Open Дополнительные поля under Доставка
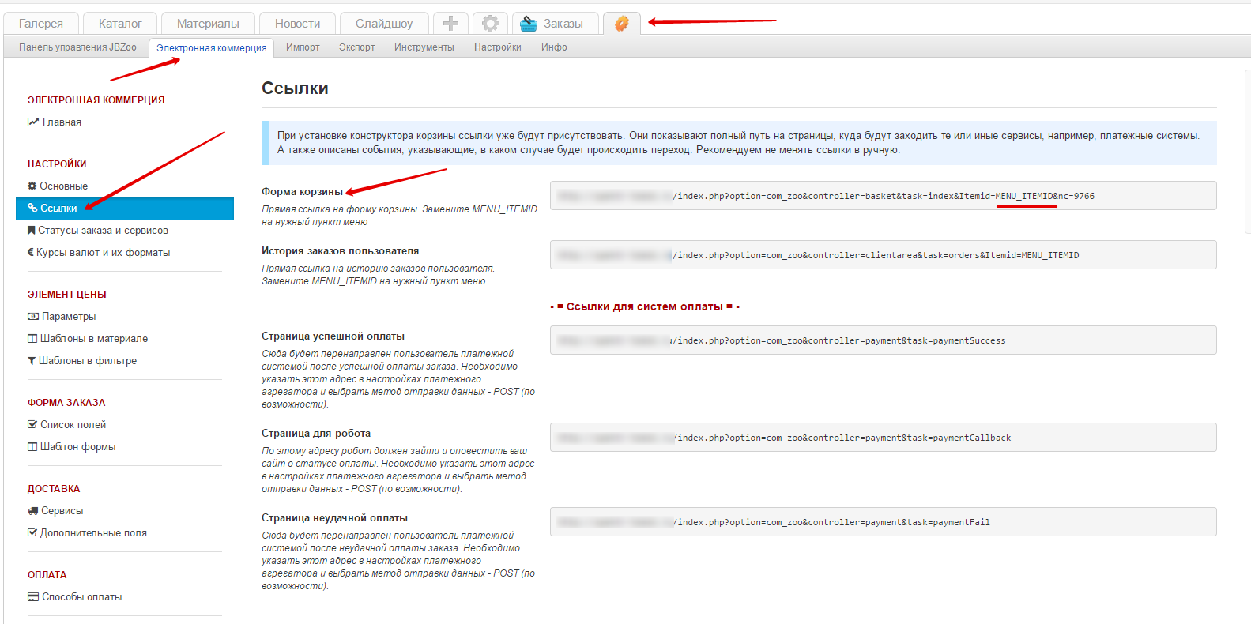 click(x=93, y=533)
